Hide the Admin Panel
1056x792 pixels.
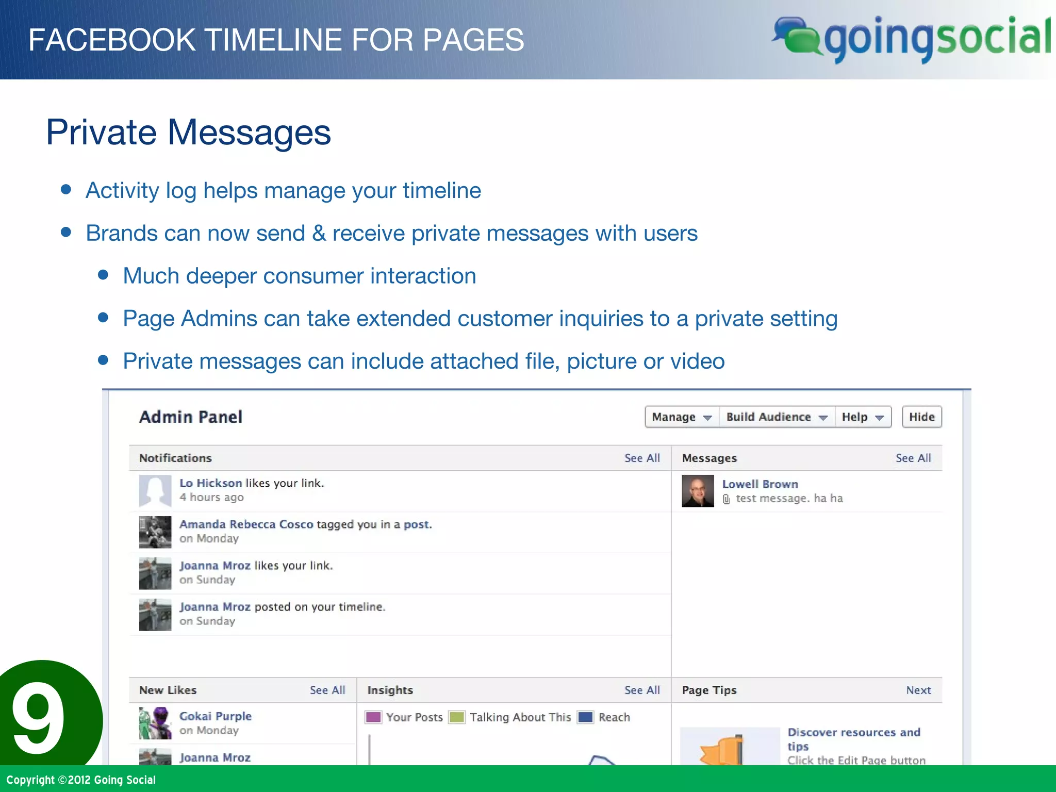[921, 417]
